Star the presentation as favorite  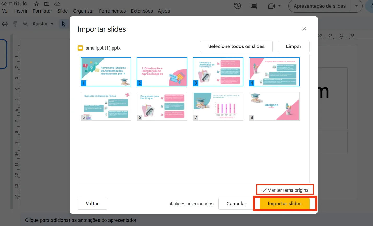coord(36,4)
